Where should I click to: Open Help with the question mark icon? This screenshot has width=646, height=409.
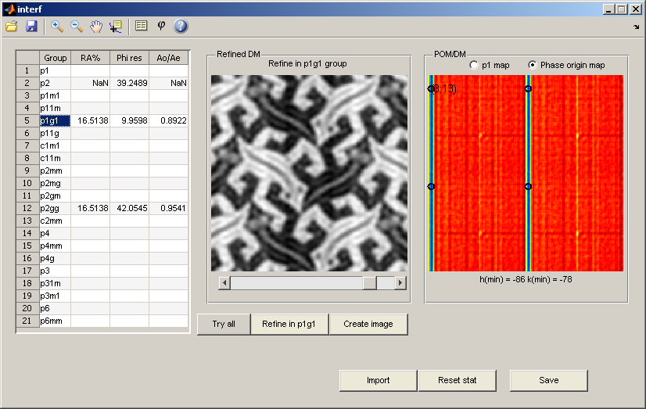[x=181, y=26]
